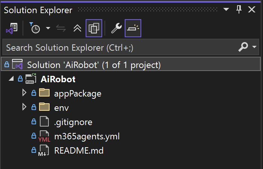Click the Solution 'AiRobot' Visual Studio icon

(x=17, y=64)
